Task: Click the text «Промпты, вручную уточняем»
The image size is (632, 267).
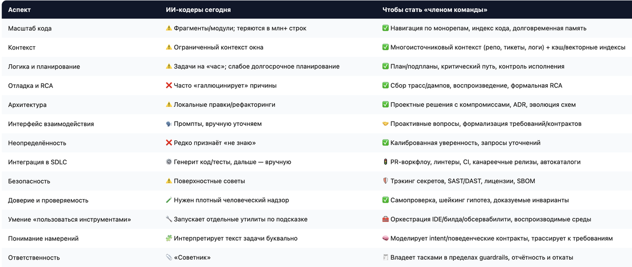Action: [218, 124]
